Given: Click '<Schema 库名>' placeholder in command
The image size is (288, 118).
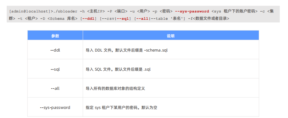Looking at the screenshot, I should click(x=62, y=19).
